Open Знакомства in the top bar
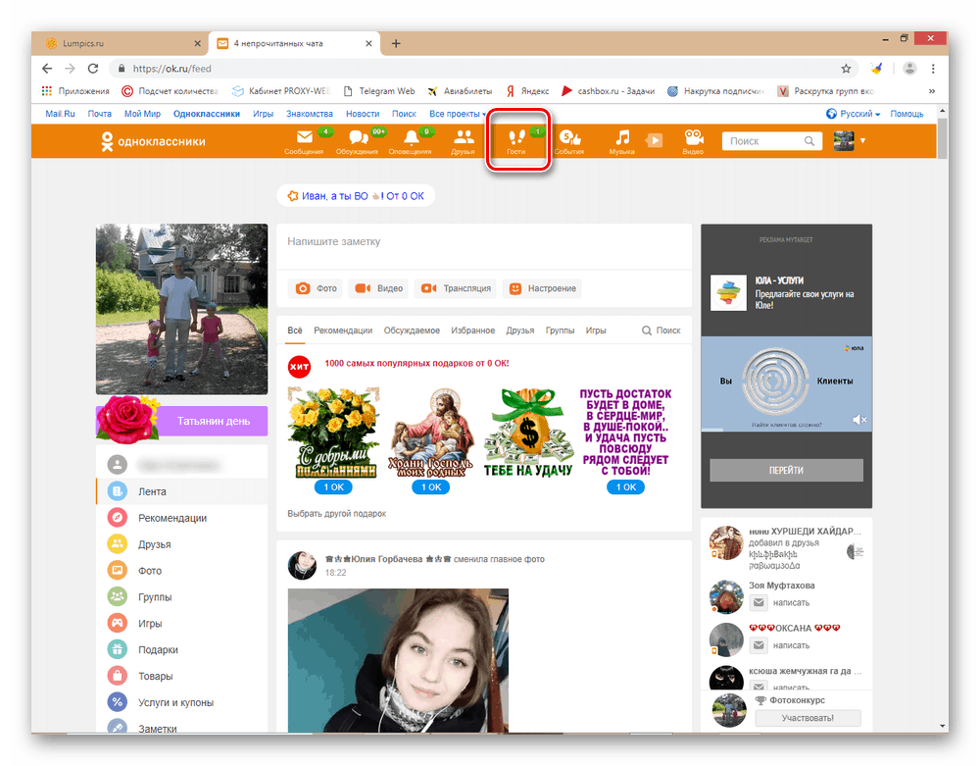This screenshot has height=766, width=980. 310,114
